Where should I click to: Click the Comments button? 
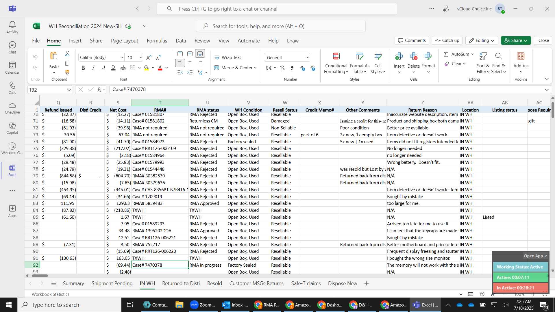tap(412, 40)
